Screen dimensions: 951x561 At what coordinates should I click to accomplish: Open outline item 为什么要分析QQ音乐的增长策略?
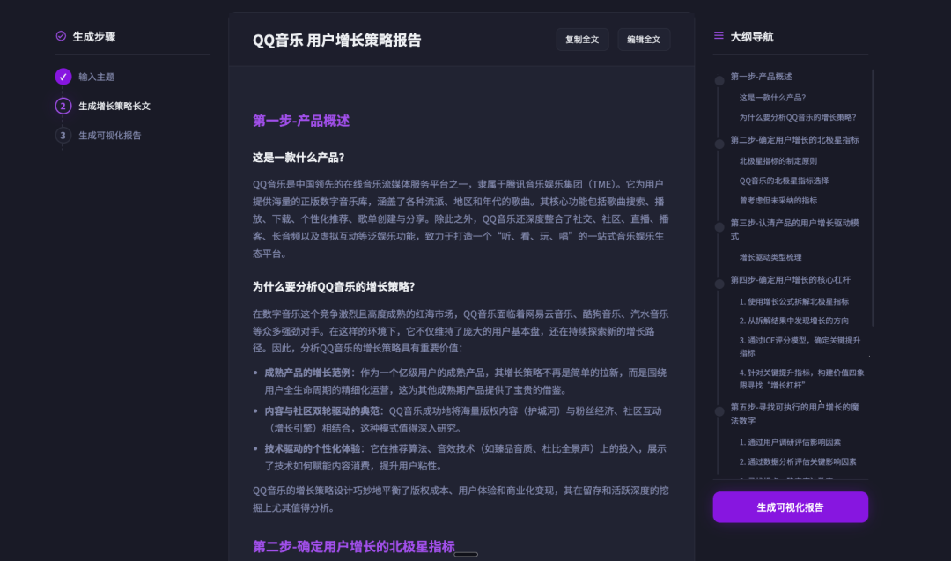click(798, 118)
